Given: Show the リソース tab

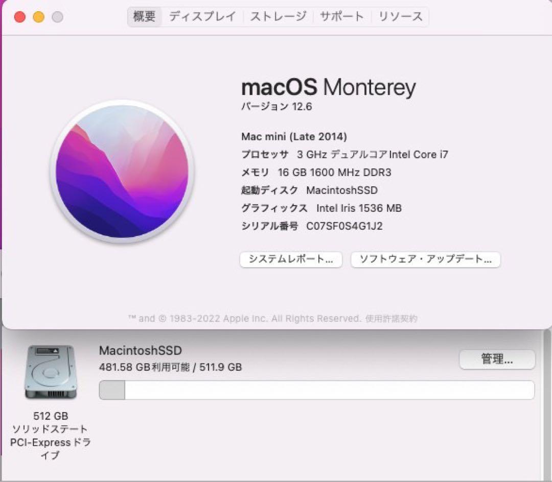Looking at the screenshot, I should point(400,16).
